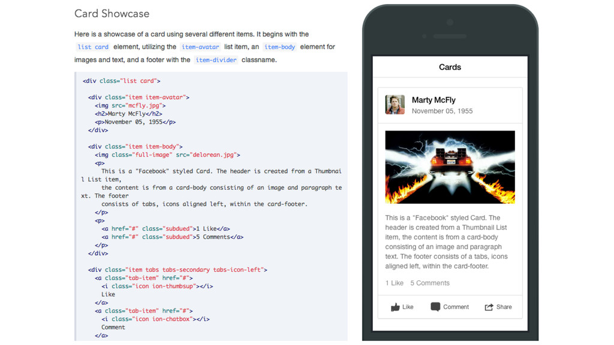Click the 'item-body' inline code

click(279, 47)
